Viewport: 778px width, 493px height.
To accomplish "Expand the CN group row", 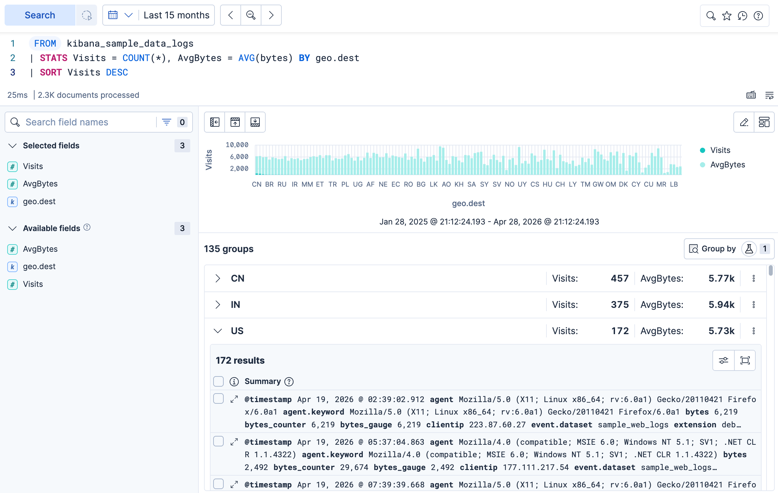I will tap(218, 279).
